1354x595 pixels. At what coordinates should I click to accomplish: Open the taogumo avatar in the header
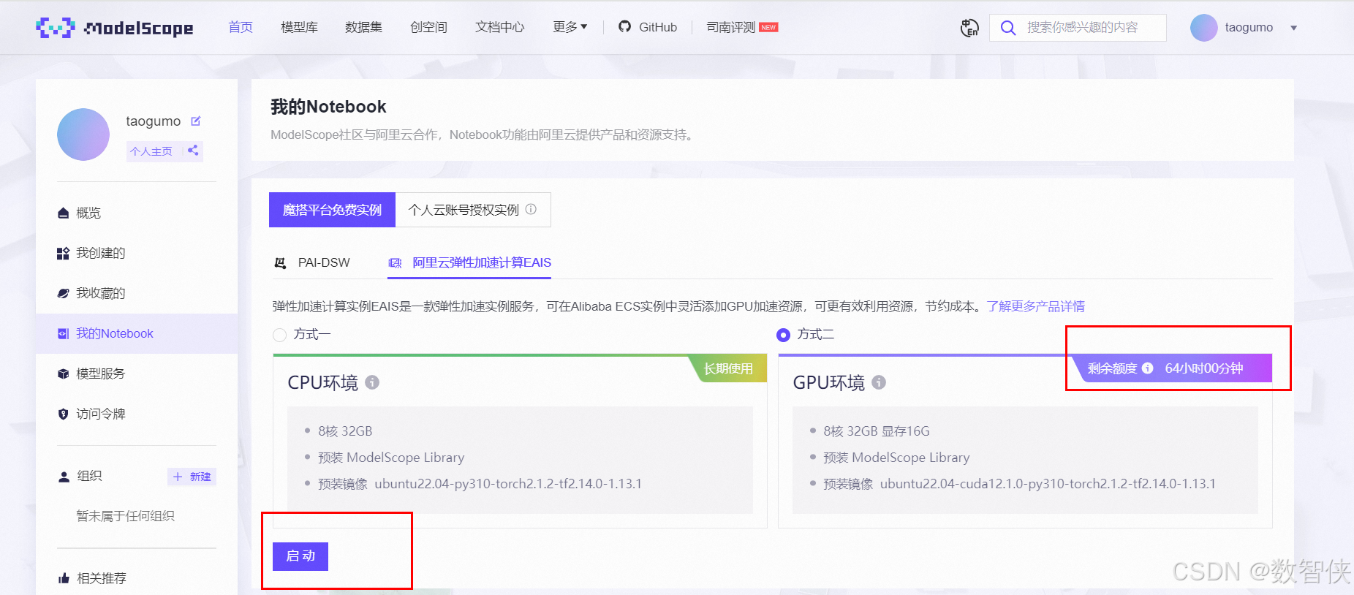coord(1203,28)
